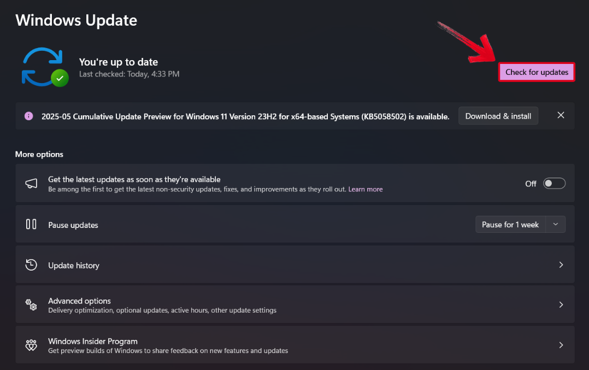Click Last checked: Today, 4:33 PM text
Screen dimensions: 589x370
coord(129,74)
